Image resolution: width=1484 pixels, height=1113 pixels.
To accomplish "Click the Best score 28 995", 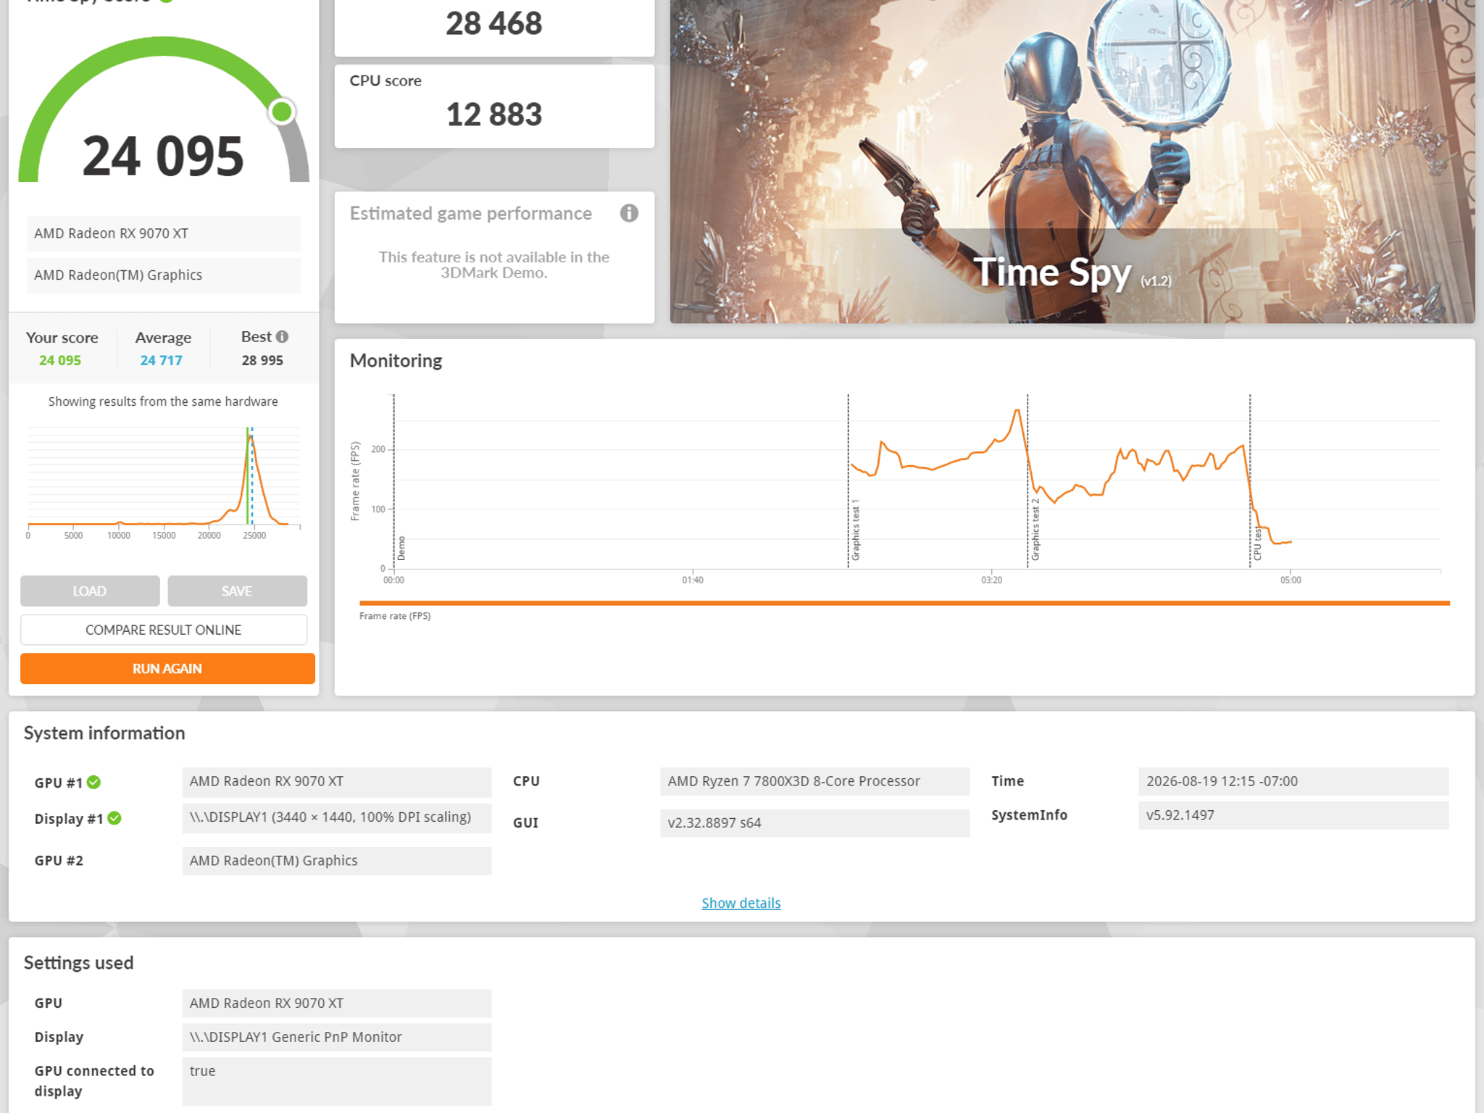I will pyautogui.click(x=262, y=360).
